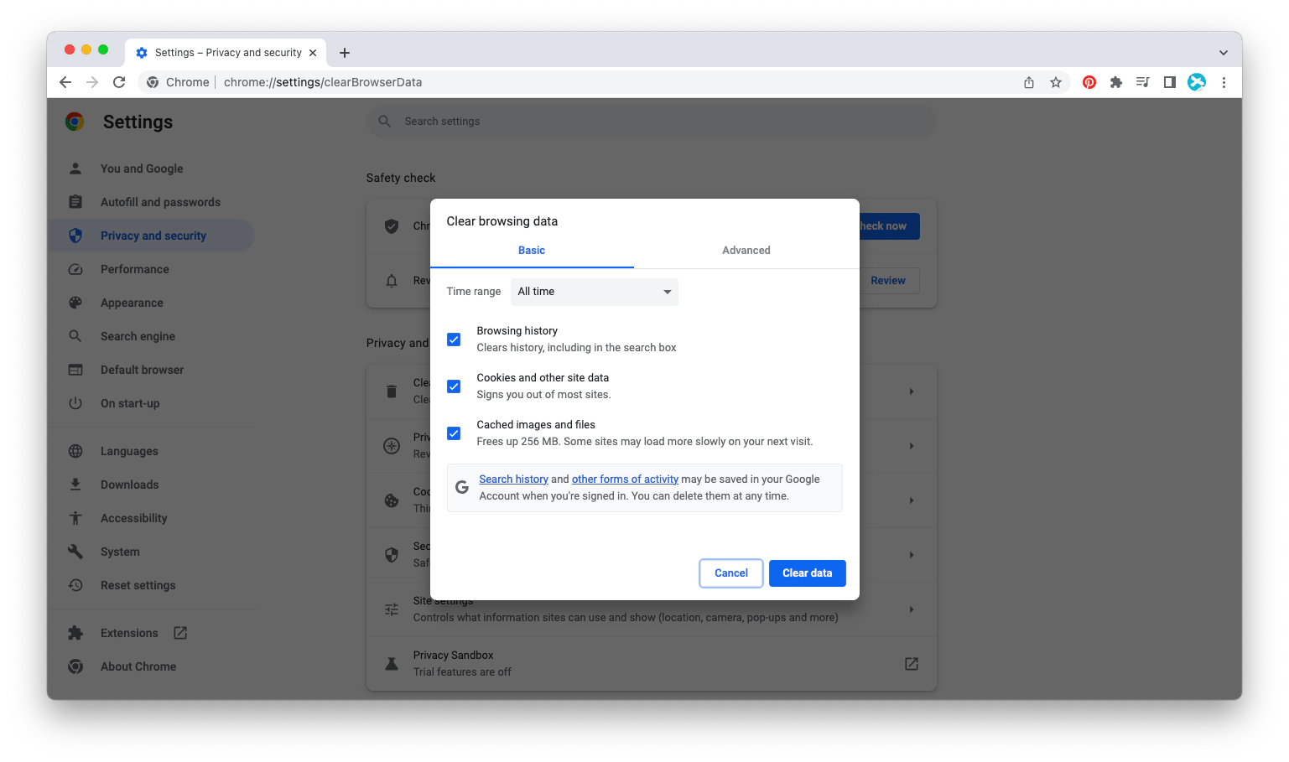Open the media controls playlist icon

[x=1143, y=82]
